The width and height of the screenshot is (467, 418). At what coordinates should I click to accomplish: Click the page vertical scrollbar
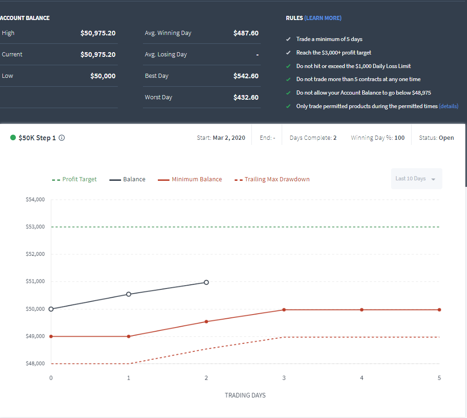click(466, 93)
